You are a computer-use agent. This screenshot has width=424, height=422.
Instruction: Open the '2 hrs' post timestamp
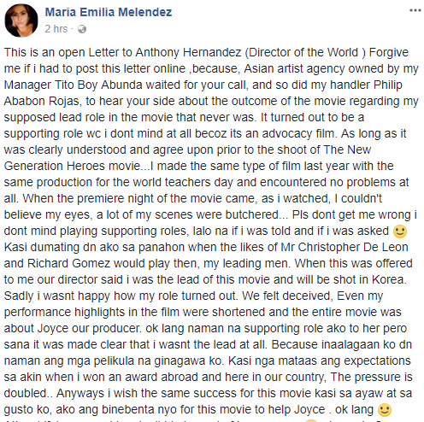pos(56,29)
